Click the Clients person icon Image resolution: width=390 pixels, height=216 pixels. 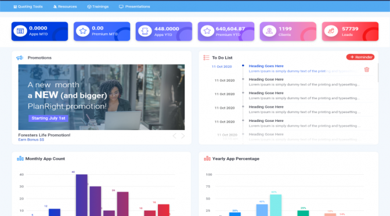coord(269,31)
